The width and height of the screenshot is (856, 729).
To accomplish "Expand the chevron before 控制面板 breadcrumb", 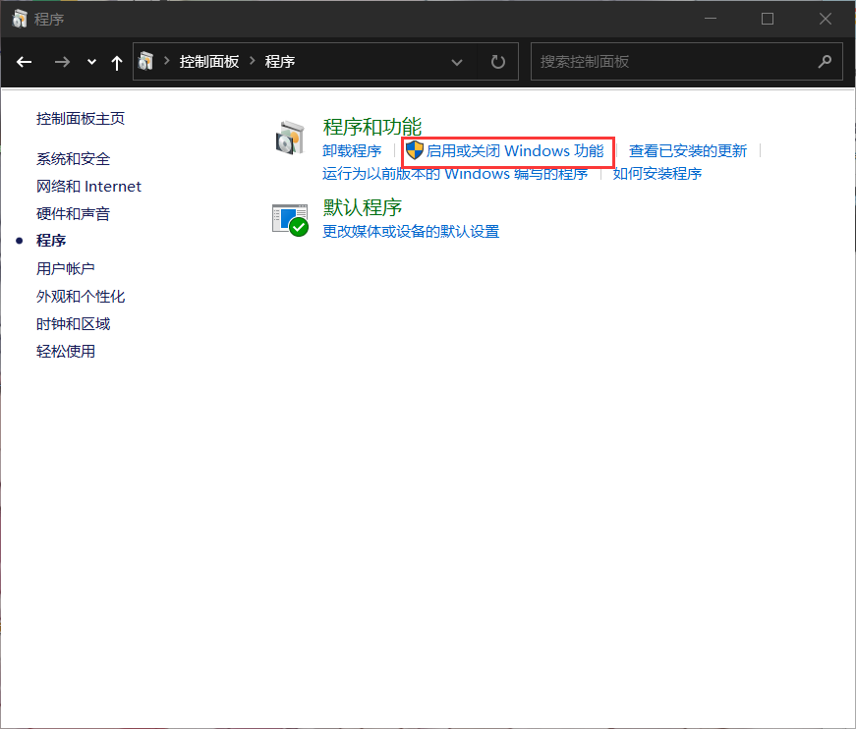I will tap(166, 61).
